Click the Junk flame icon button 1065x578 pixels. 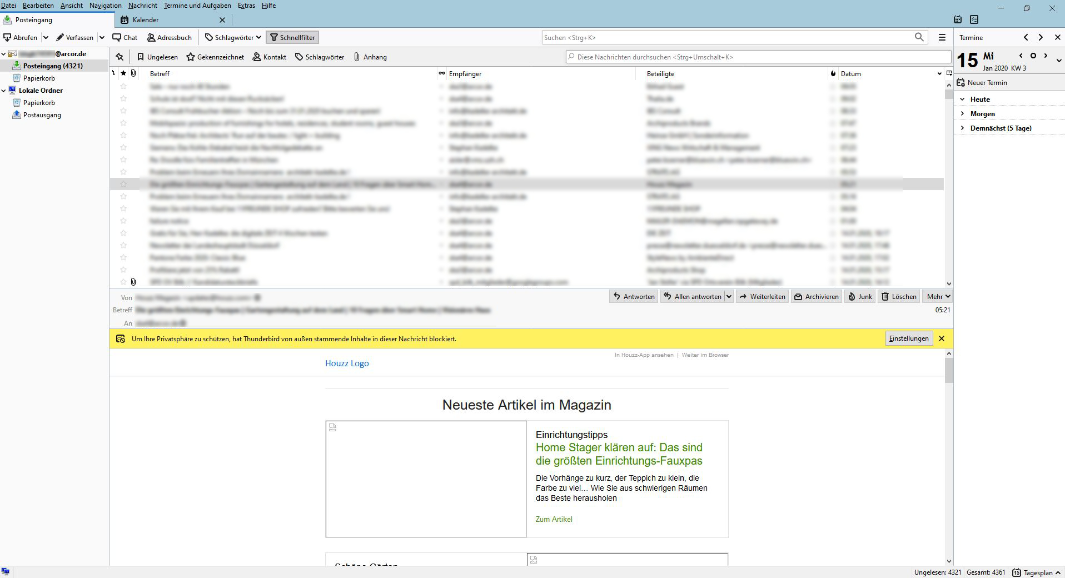(860, 297)
